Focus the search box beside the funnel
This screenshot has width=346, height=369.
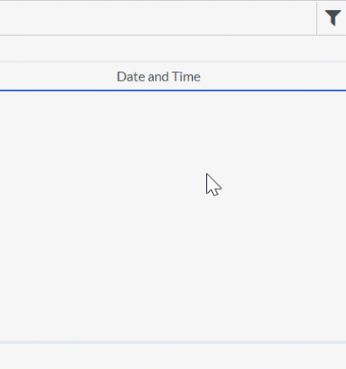tap(158, 18)
